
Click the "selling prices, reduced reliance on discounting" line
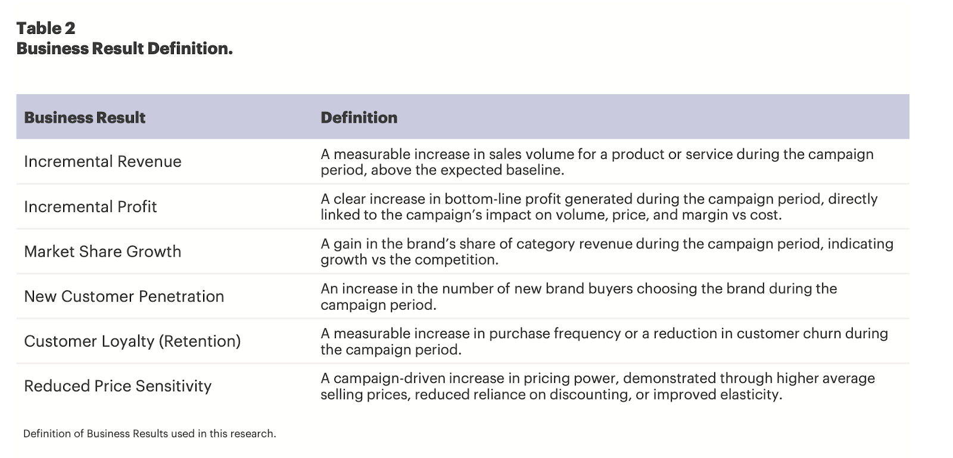tap(551, 394)
